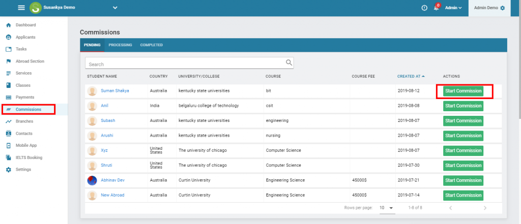Open the Admin user dropdown
The height and width of the screenshot is (224, 521).
click(x=453, y=8)
